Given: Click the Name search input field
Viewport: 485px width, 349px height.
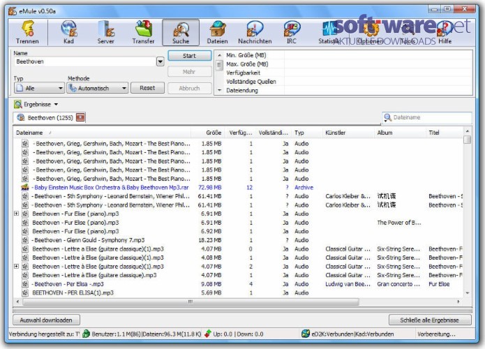Looking at the screenshot, I should click(x=85, y=61).
